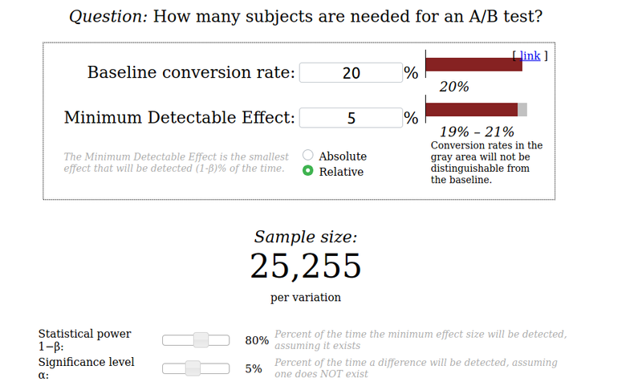642x390 pixels.
Task: Click the 5% significance level value
Action: tap(254, 368)
